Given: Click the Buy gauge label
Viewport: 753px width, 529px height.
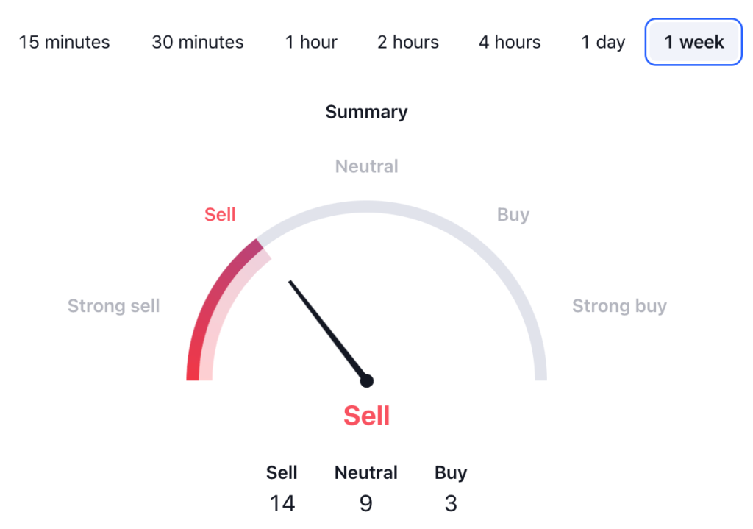Looking at the screenshot, I should click(x=513, y=214).
